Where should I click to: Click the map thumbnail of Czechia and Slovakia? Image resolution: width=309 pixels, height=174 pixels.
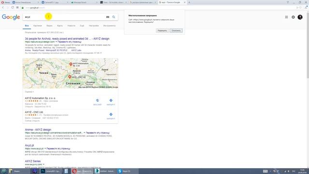click(x=70, y=73)
